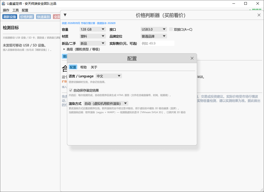Open the 工具 menu
The height and width of the screenshot is (192, 264).
pos(16,10)
